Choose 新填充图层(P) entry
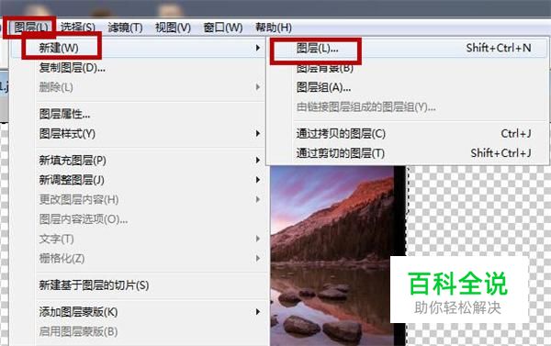The height and width of the screenshot is (346, 551). pyautogui.click(x=73, y=161)
